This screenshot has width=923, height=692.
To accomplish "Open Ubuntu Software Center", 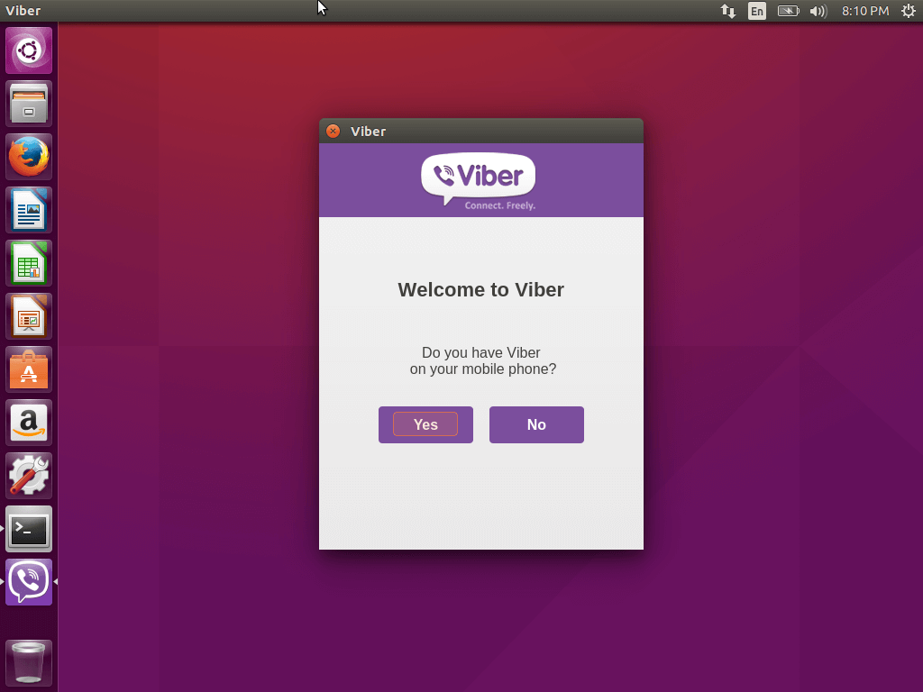I will point(29,369).
